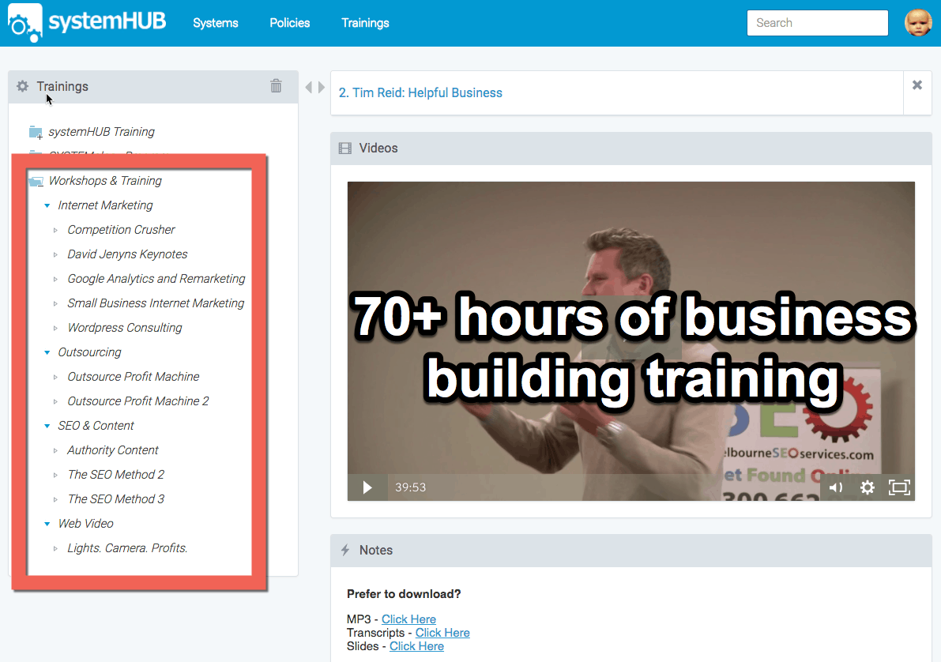Image resolution: width=941 pixels, height=662 pixels.
Task: Expand Outsource Profit Machine 2 arrow
Action: pyautogui.click(x=55, y=402)
